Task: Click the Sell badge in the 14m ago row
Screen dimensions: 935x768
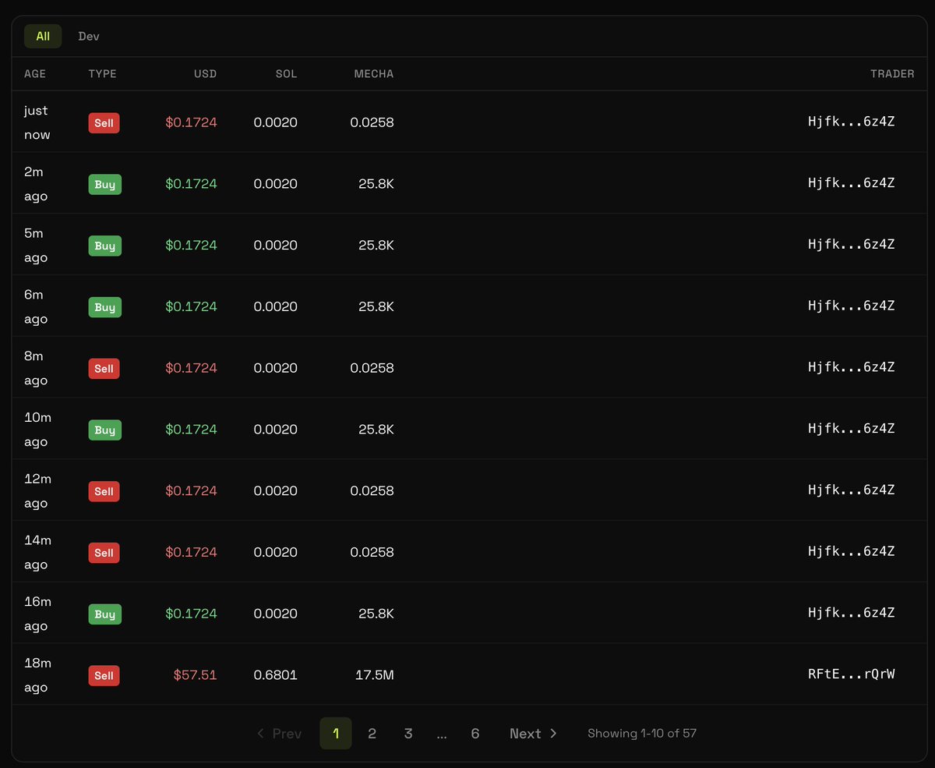Action: tap(104, 553)
